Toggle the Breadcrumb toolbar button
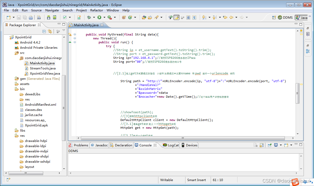The width and height of the screenshot is (314, 186). pos(170,17)
